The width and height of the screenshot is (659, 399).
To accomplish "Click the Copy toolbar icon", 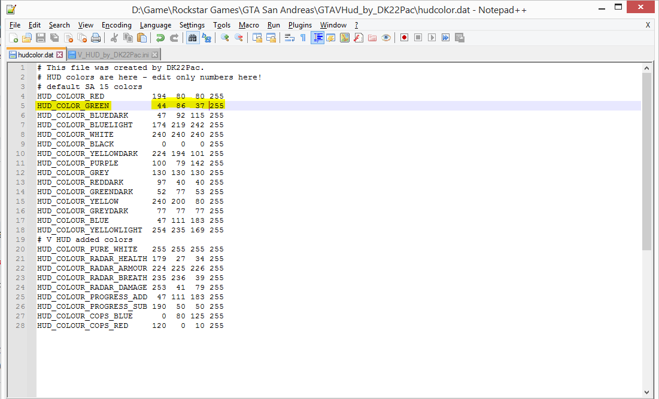I will click(x=127, y=38).
